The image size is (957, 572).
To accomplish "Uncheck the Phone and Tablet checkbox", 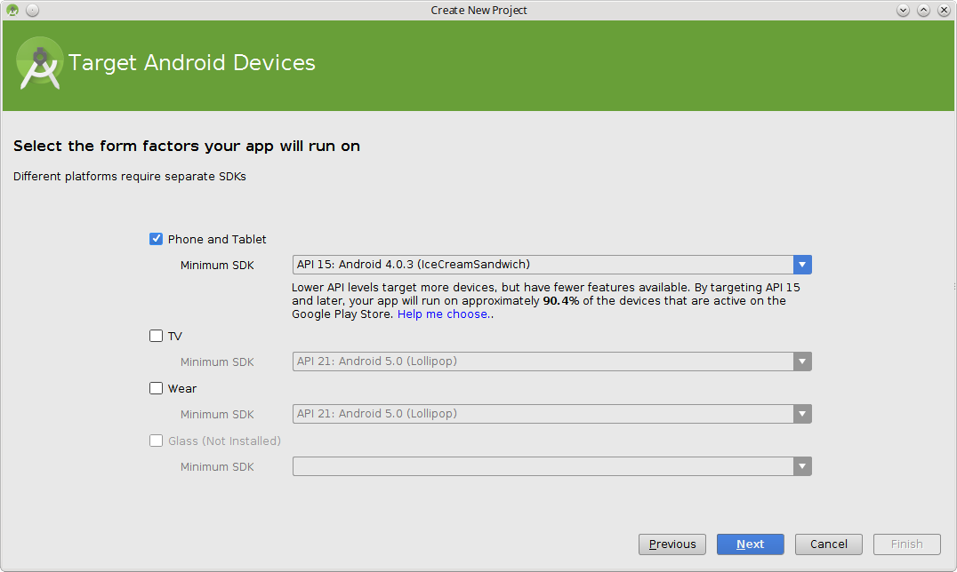I will (x=157, y=239).
